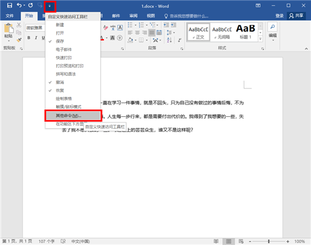Viewport: 311px width, 245px height.
Task: Open the font color dropdown arrow
Action: tap(106, 38)
